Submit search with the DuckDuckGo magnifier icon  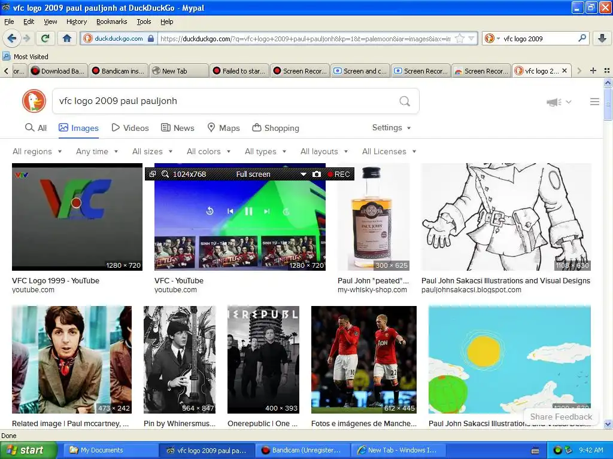tap(405, 101)
